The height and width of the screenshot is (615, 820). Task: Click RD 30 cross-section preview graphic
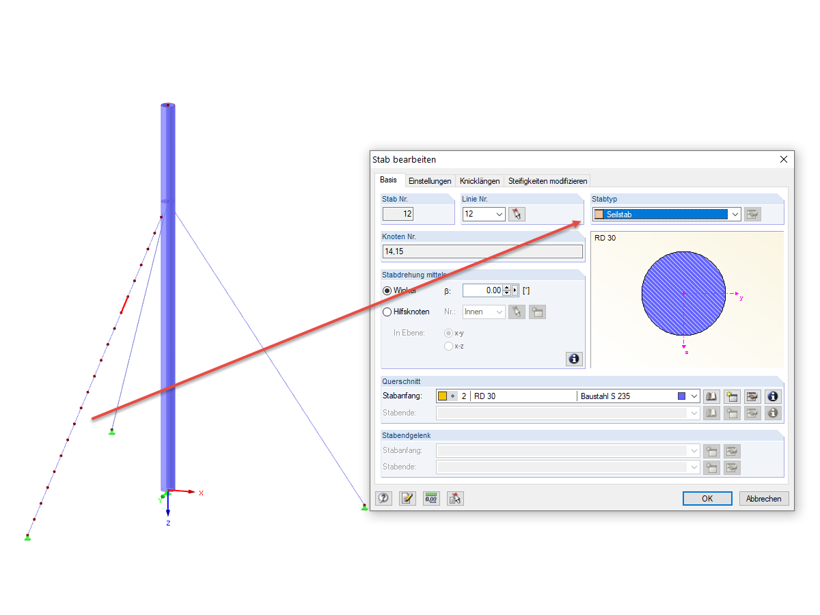683,292
